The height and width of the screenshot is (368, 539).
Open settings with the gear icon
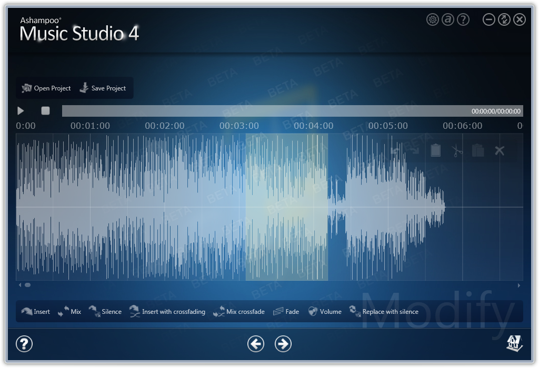433,19
